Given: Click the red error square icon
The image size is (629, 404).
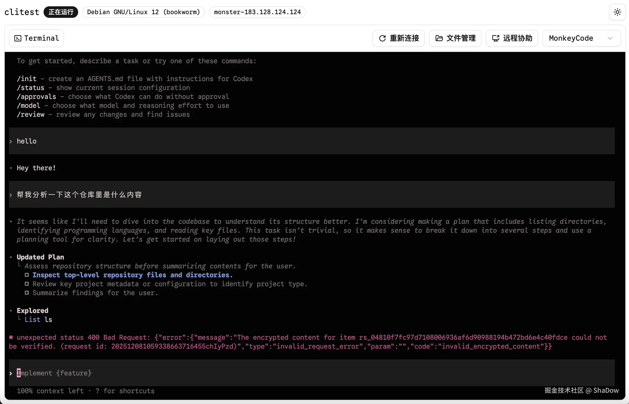Looking at the screenshot, I should (11, 337).
